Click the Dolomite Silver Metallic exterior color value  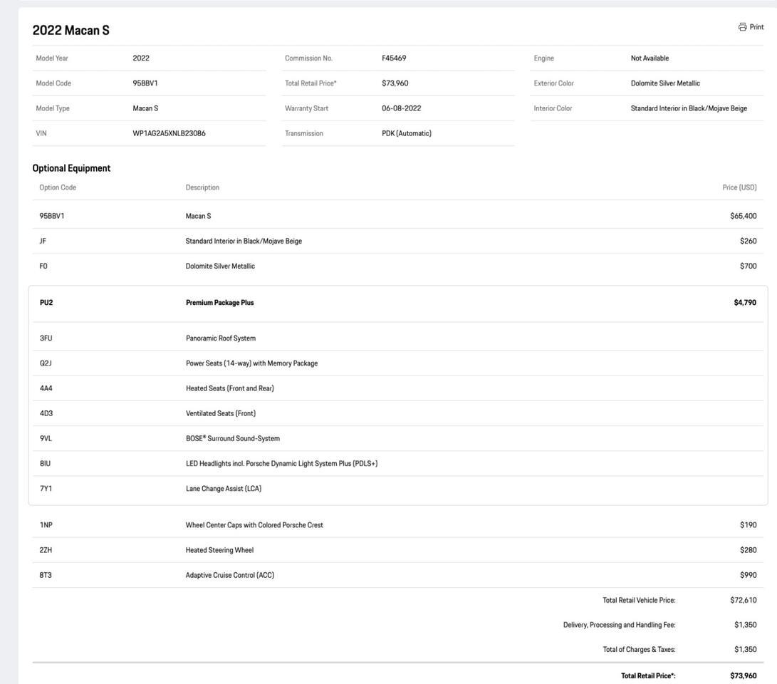665,83
